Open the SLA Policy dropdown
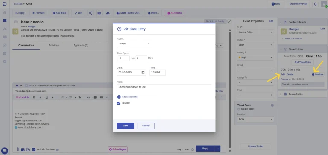 255,32
